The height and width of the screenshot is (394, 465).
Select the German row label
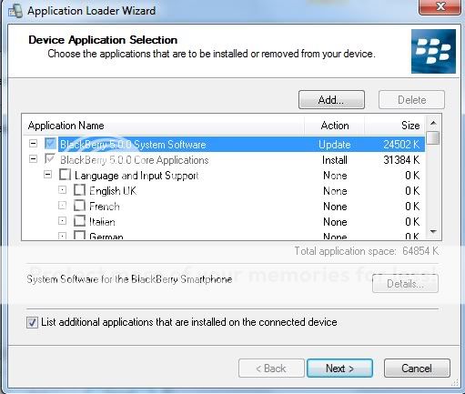point(106,236)
